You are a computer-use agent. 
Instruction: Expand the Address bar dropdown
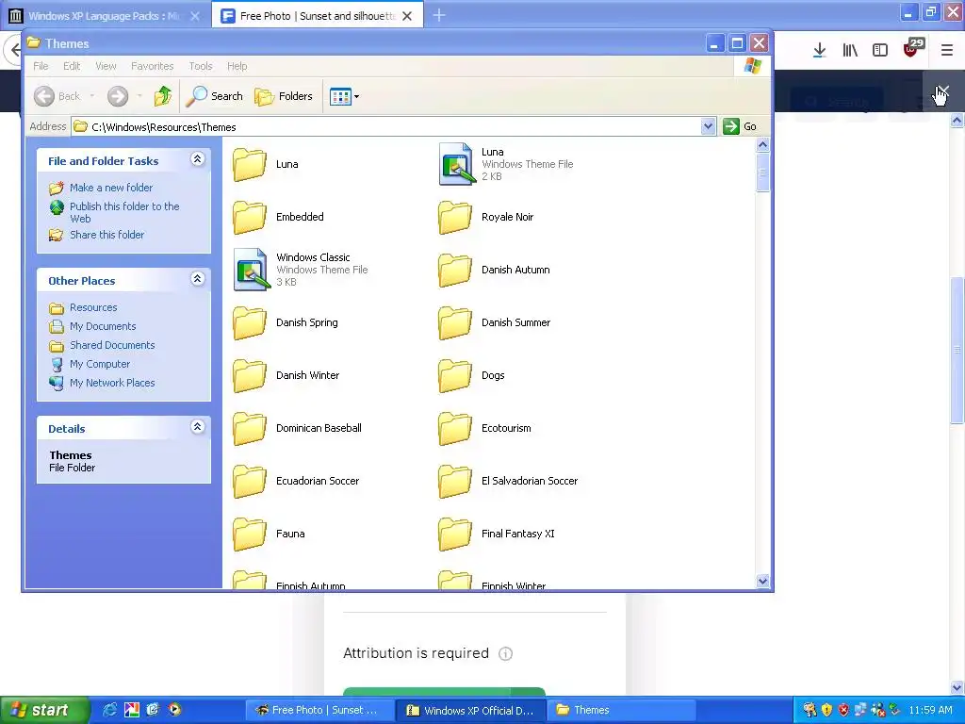(708, 127)
